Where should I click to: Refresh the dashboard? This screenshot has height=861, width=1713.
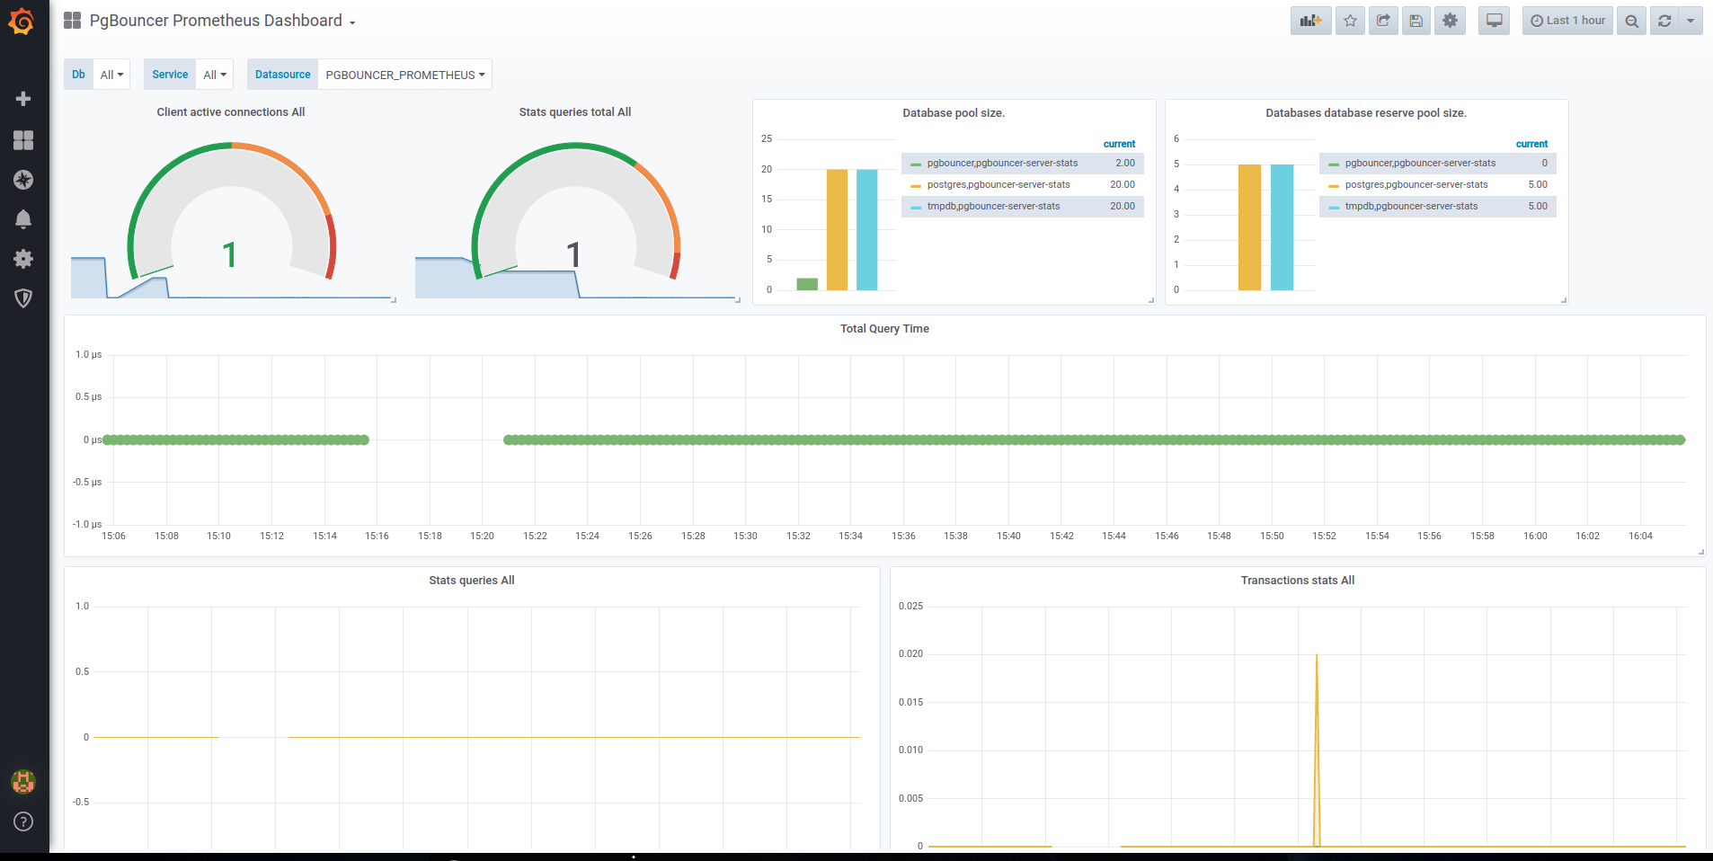point(1664,21)
